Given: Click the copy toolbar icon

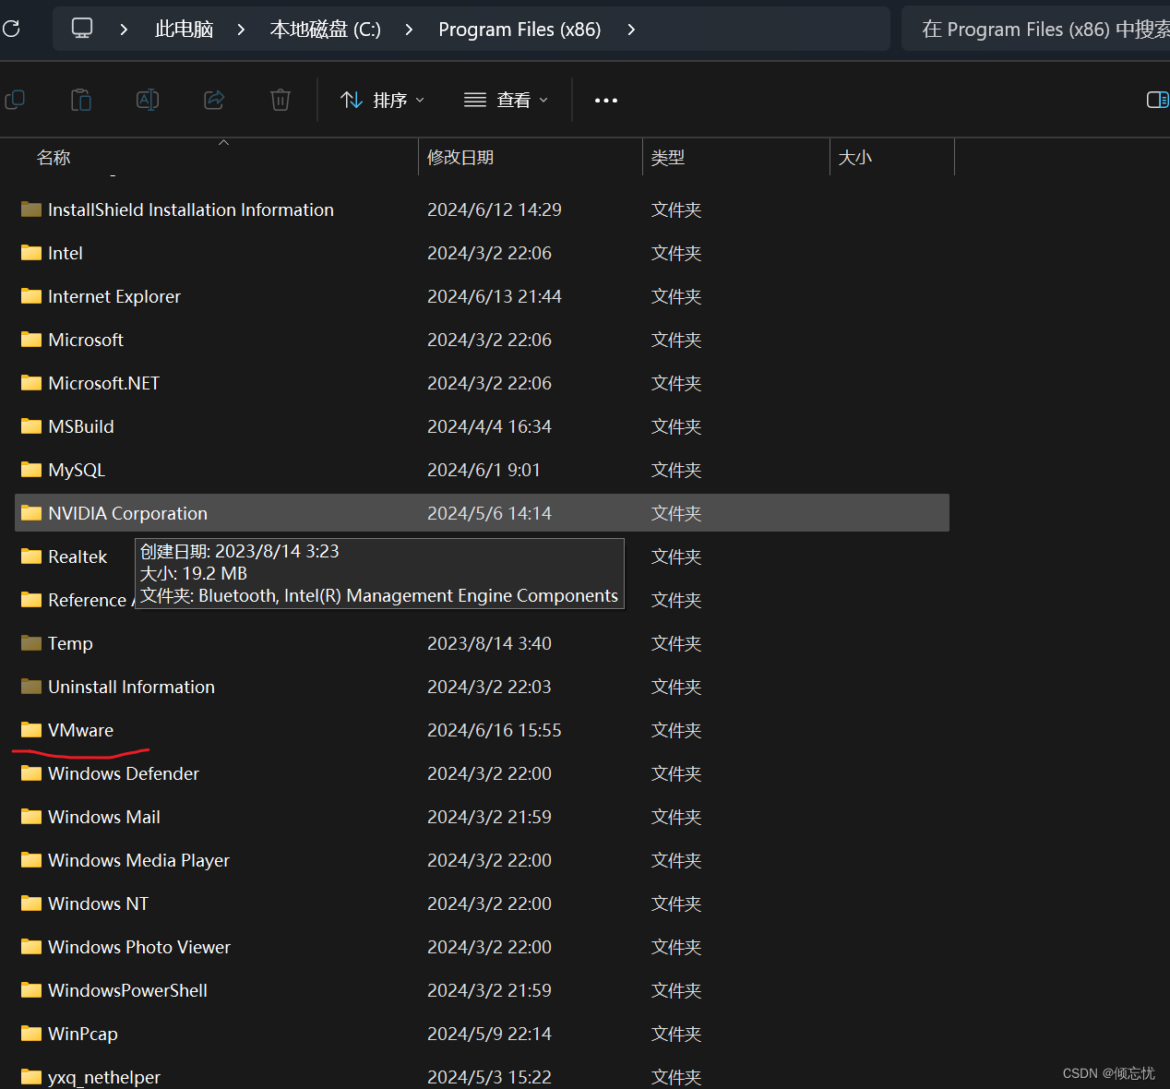Looking at the screenshot, I should coord(15,100).
